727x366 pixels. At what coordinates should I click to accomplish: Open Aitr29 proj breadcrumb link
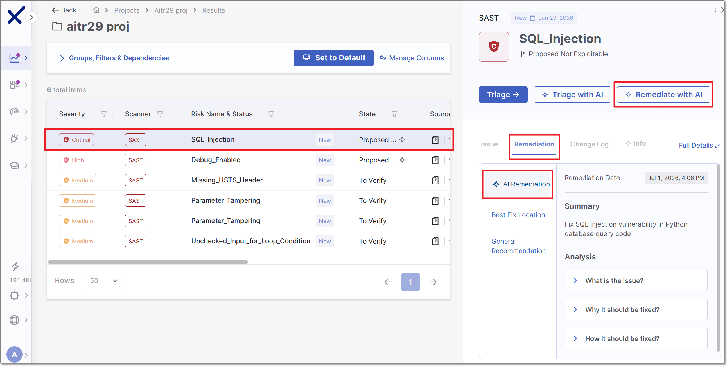[x=171, y=10]
